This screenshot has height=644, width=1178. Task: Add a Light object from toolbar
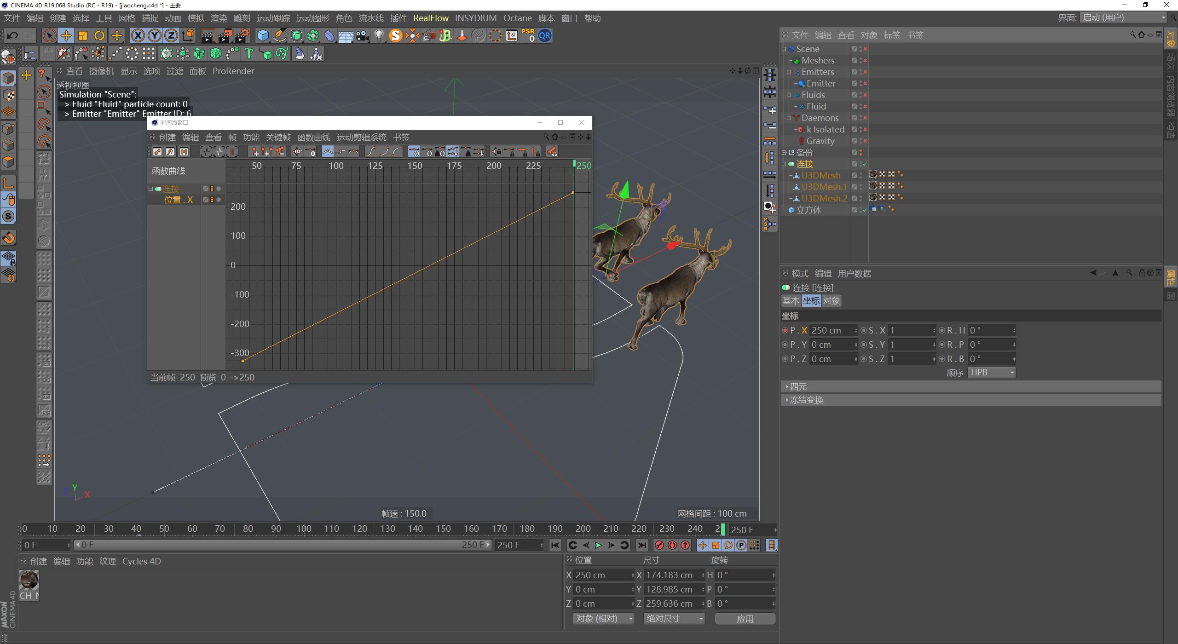pyautogui.click(x=379, y=36)
